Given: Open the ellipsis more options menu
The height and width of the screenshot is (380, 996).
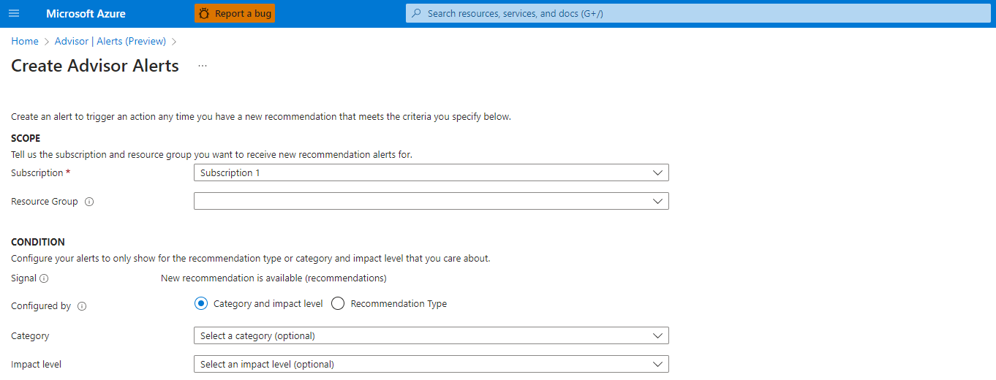Looking at the screenshot, I should (x=203, y=66).
